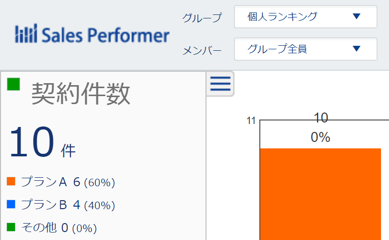389x240 pixels.
Task: Click the arrow on the メンバー dropdown
Action: [x=356, y=49]
